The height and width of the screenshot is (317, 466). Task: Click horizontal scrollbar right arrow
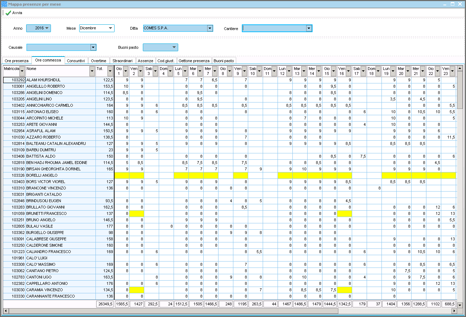[454, 311]
